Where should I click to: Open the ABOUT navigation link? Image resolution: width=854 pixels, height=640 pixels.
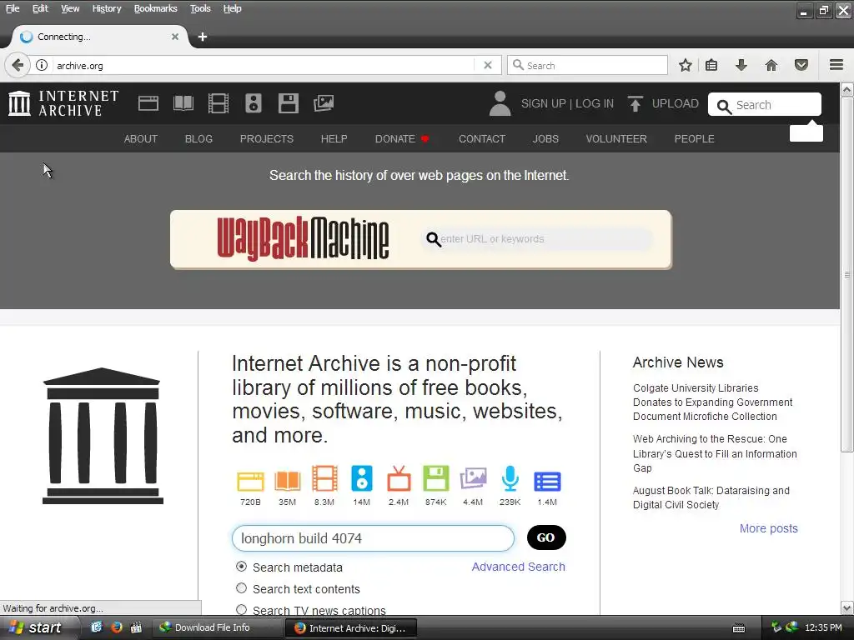click(140, 139)
